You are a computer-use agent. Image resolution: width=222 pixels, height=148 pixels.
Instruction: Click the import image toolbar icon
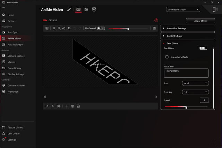coord(47,28)
